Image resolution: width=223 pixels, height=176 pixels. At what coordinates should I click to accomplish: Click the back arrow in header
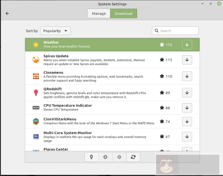coord(7,13)
